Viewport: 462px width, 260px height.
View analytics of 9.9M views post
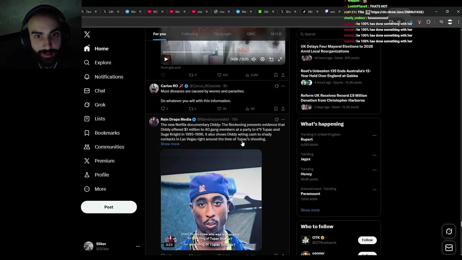tap(252, 75)
